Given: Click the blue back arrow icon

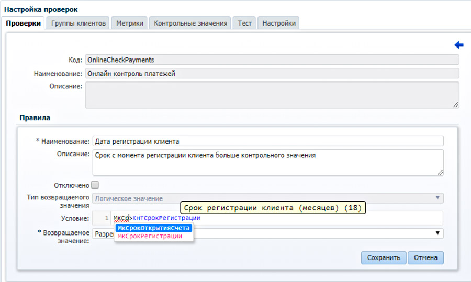Looking at the screenshot, I should pyautogui.click(x=459, y=45).
